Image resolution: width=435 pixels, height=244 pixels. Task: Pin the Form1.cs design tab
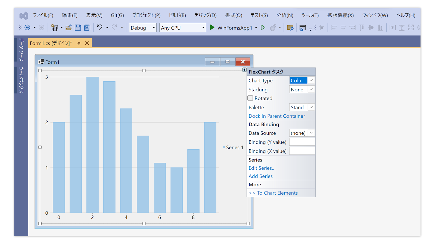79,43
